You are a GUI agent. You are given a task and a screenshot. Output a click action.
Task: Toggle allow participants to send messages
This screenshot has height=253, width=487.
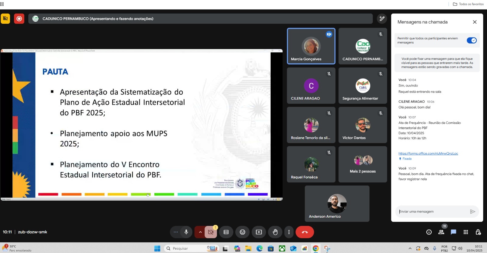point(471,40)
